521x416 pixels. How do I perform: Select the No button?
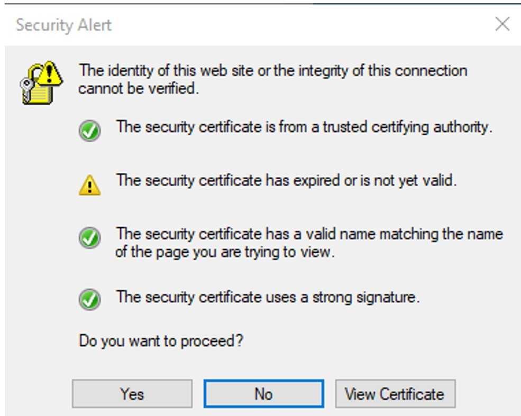(264, 394)
